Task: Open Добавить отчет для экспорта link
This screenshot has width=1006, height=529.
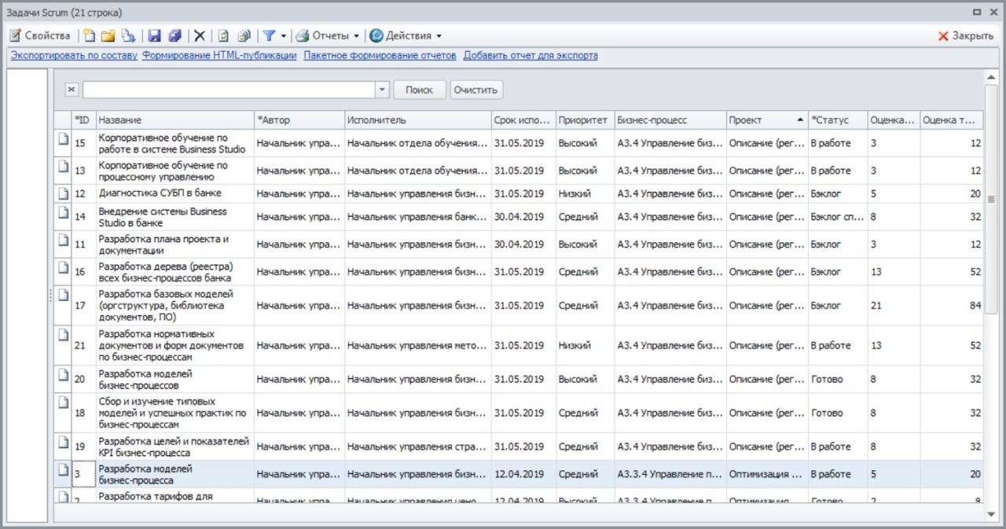Action: (x=531, y=56)
